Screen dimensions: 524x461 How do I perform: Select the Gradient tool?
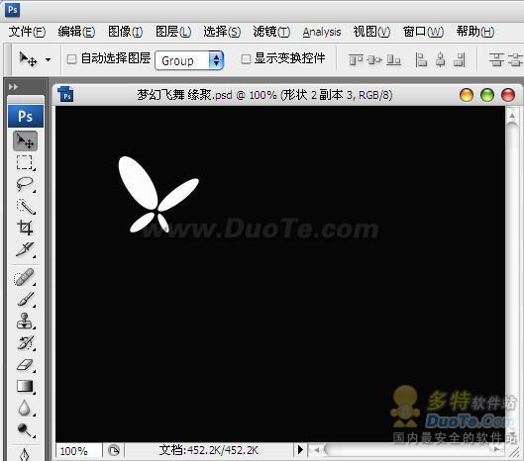[x=25, y=387]
